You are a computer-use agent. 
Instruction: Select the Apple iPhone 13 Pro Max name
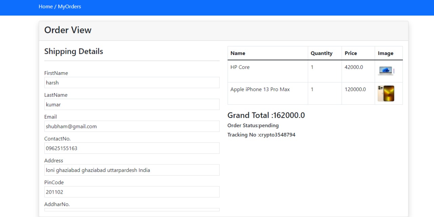[260, 90]
